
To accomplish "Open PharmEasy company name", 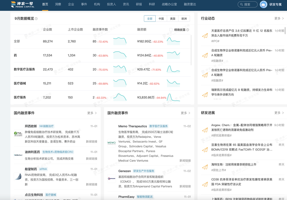I will click(126, 197).
